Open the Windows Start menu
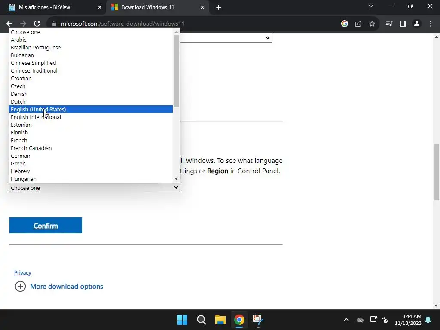 point(182,320)
